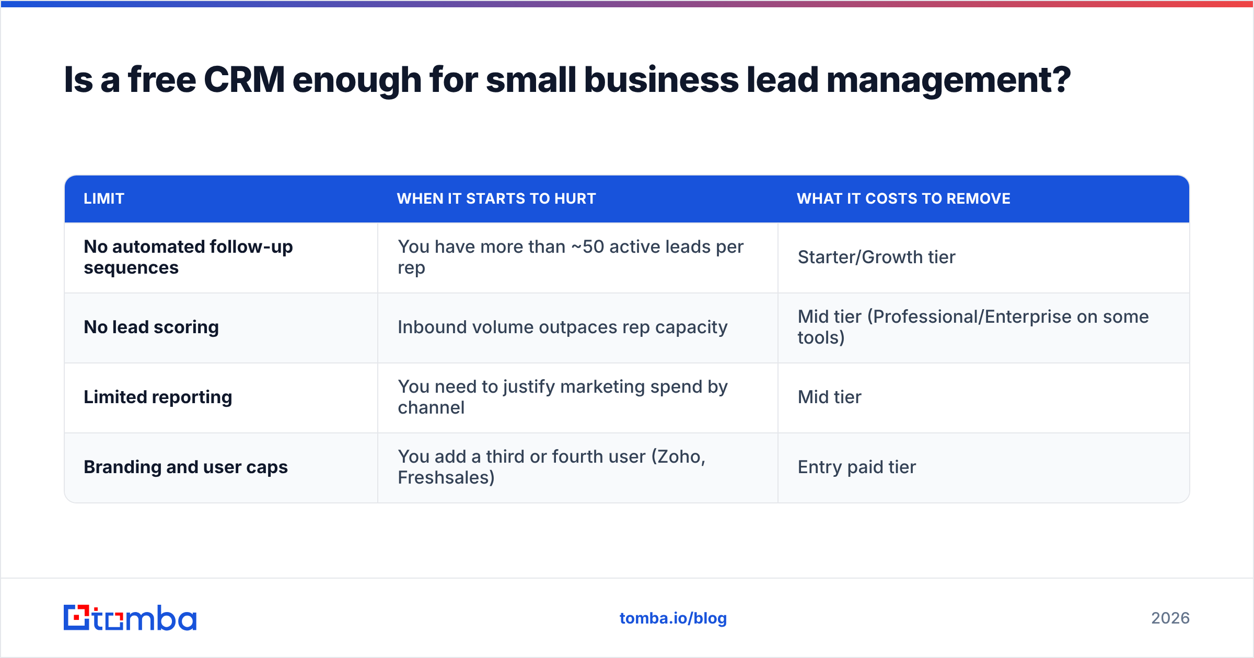Click 'Inbound volume outpaces rep capacity' cell
The image size is (1254, 658).
coord(578,327)
